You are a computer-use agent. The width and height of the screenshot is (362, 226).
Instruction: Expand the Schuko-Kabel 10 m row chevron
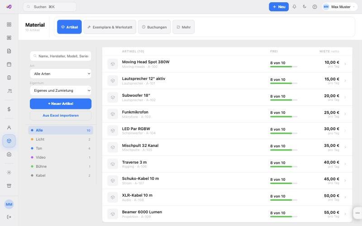point(345,180)
